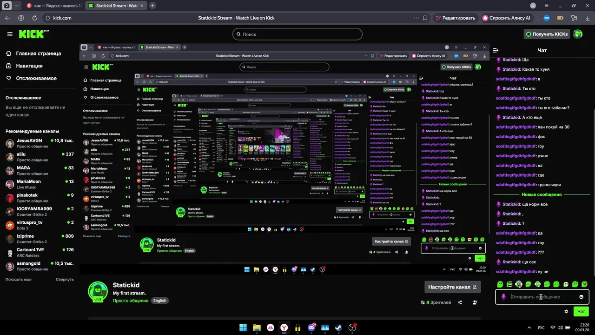595x335 pixels.
Task: Open File Explorer from the taskbar
Action: (257, 328)
